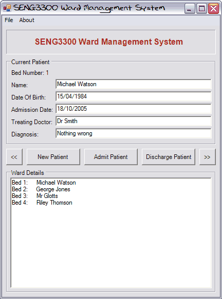Click the Discharge Patient button
222x299 pixels.
(169, 157)
